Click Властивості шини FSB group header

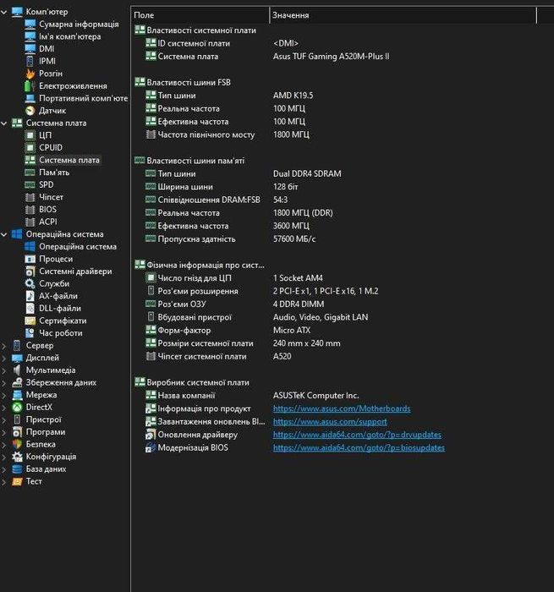coord(189,82)
